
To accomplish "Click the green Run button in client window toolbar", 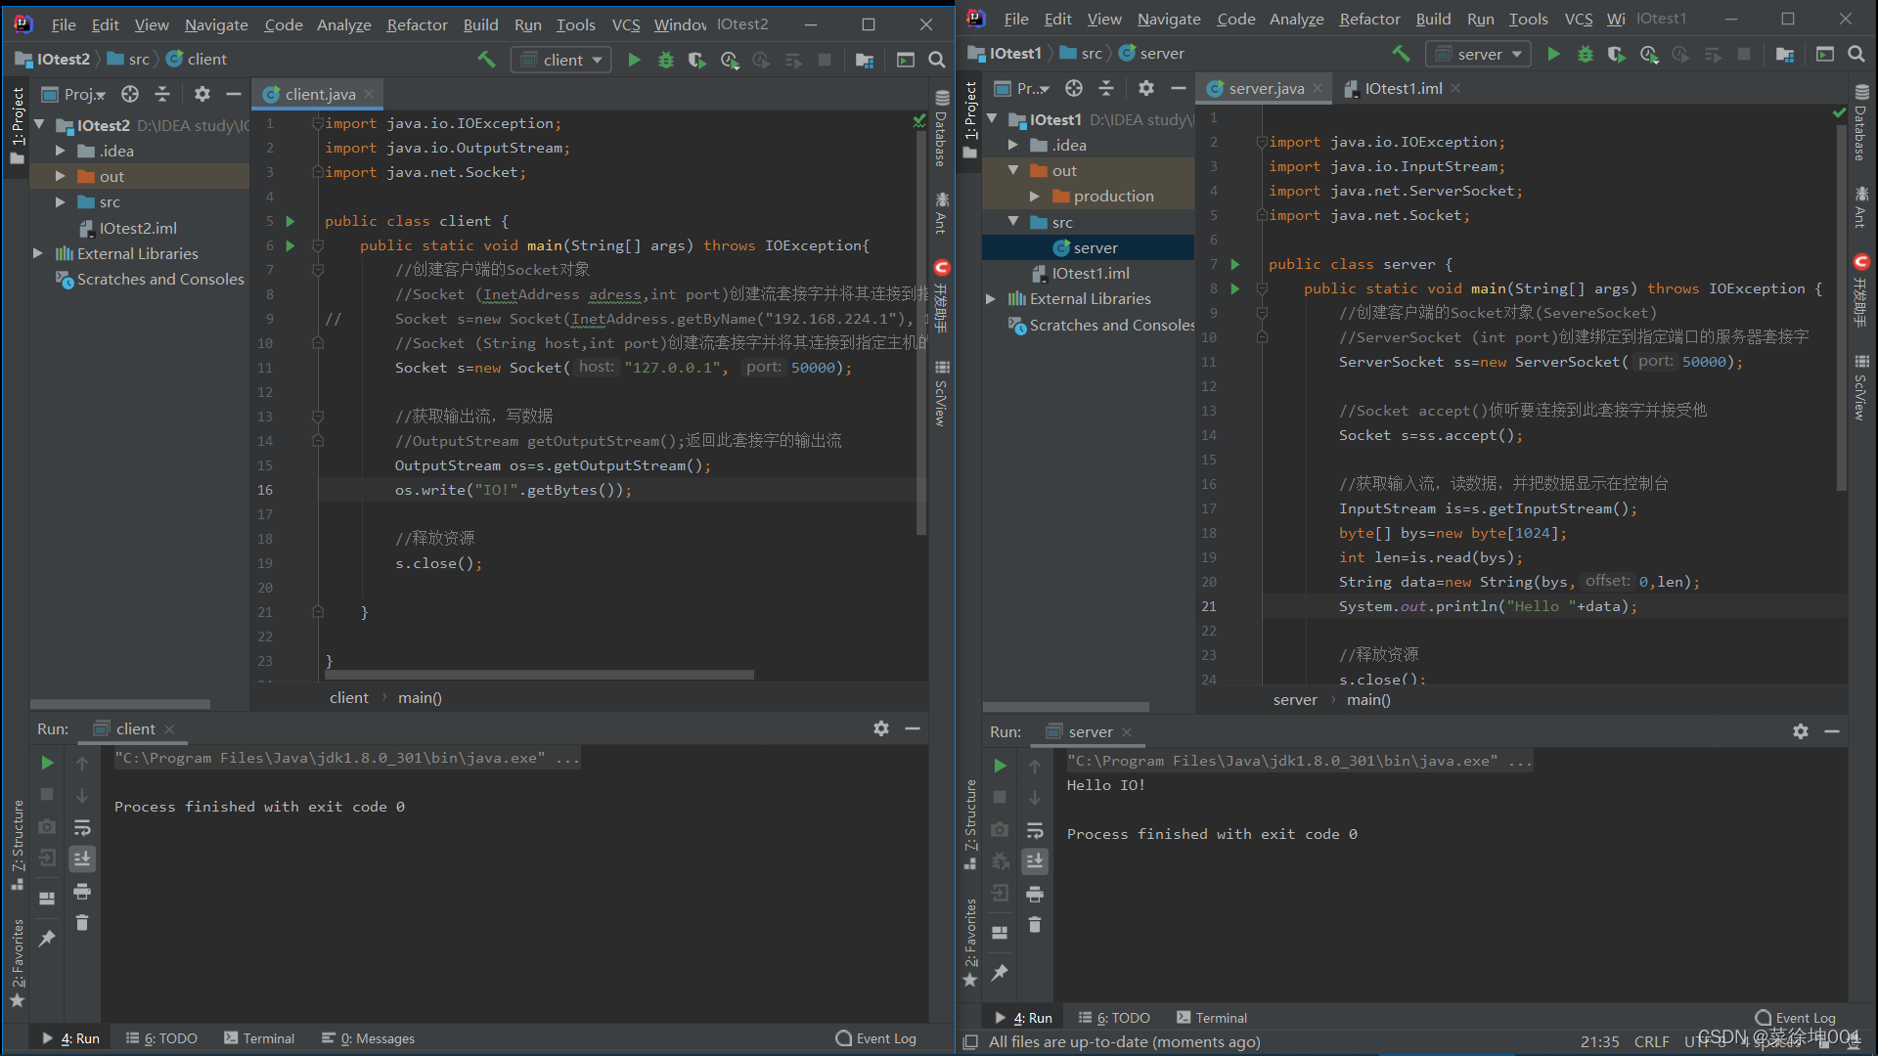I will pyautogui.click(x=634, y=61).
